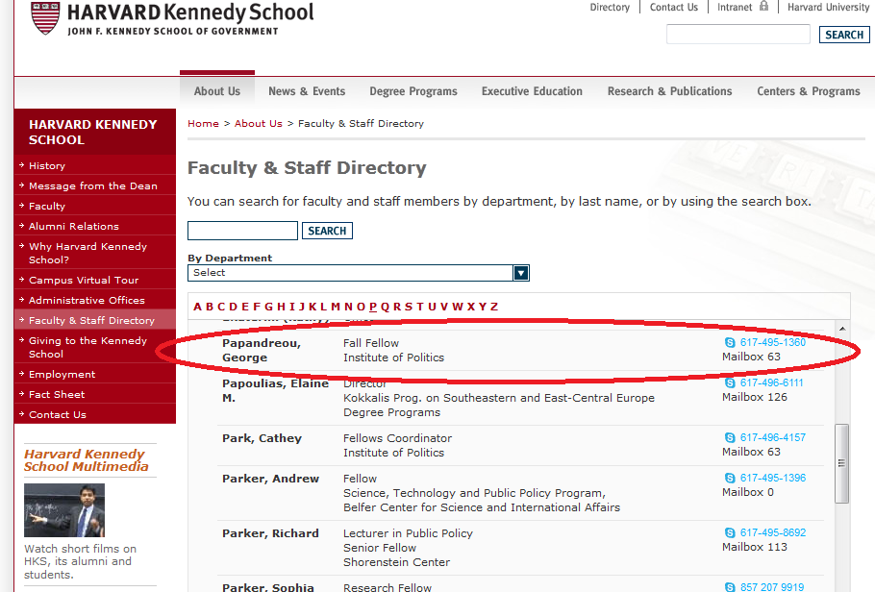This screenshot has width=875, height=592.
Task: Open the By Department dropdown arrow
Action: point(520,273)
